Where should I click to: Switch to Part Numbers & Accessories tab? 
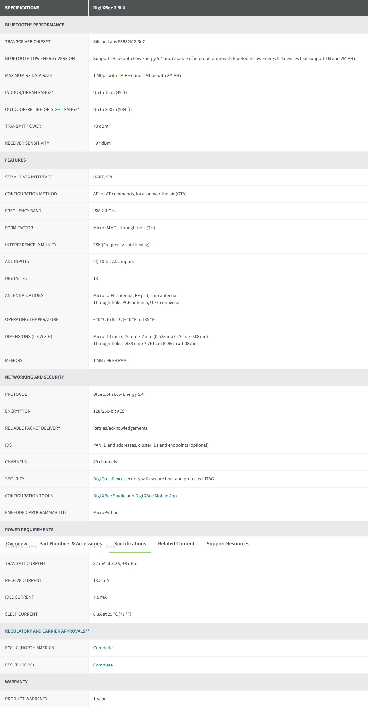coord(70,544)
